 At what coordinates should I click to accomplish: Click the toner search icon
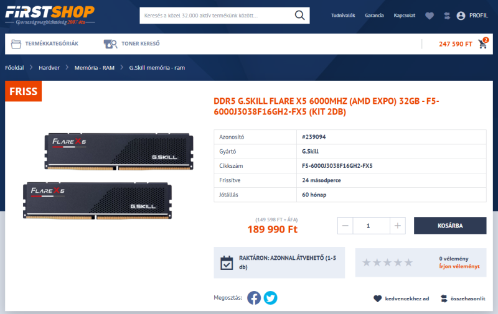pyautogui.click(x=111, y=44)
